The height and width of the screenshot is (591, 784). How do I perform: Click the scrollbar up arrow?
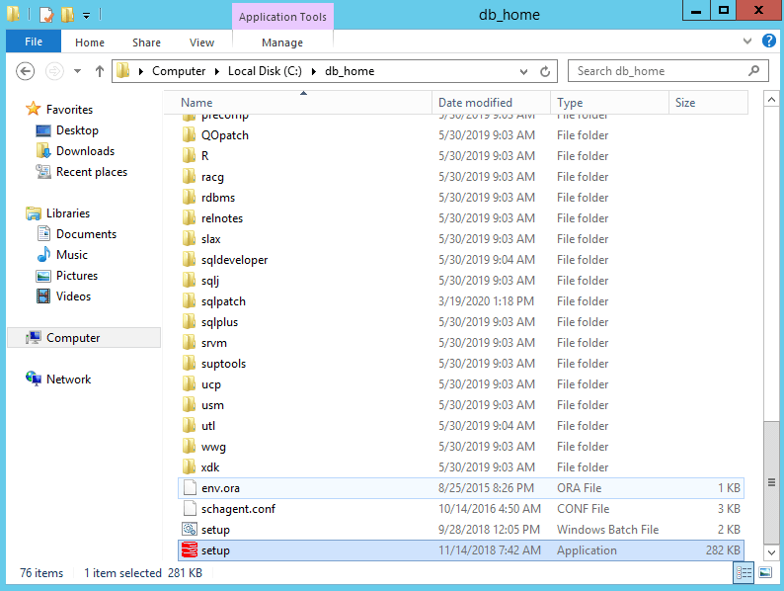[771, 100]
